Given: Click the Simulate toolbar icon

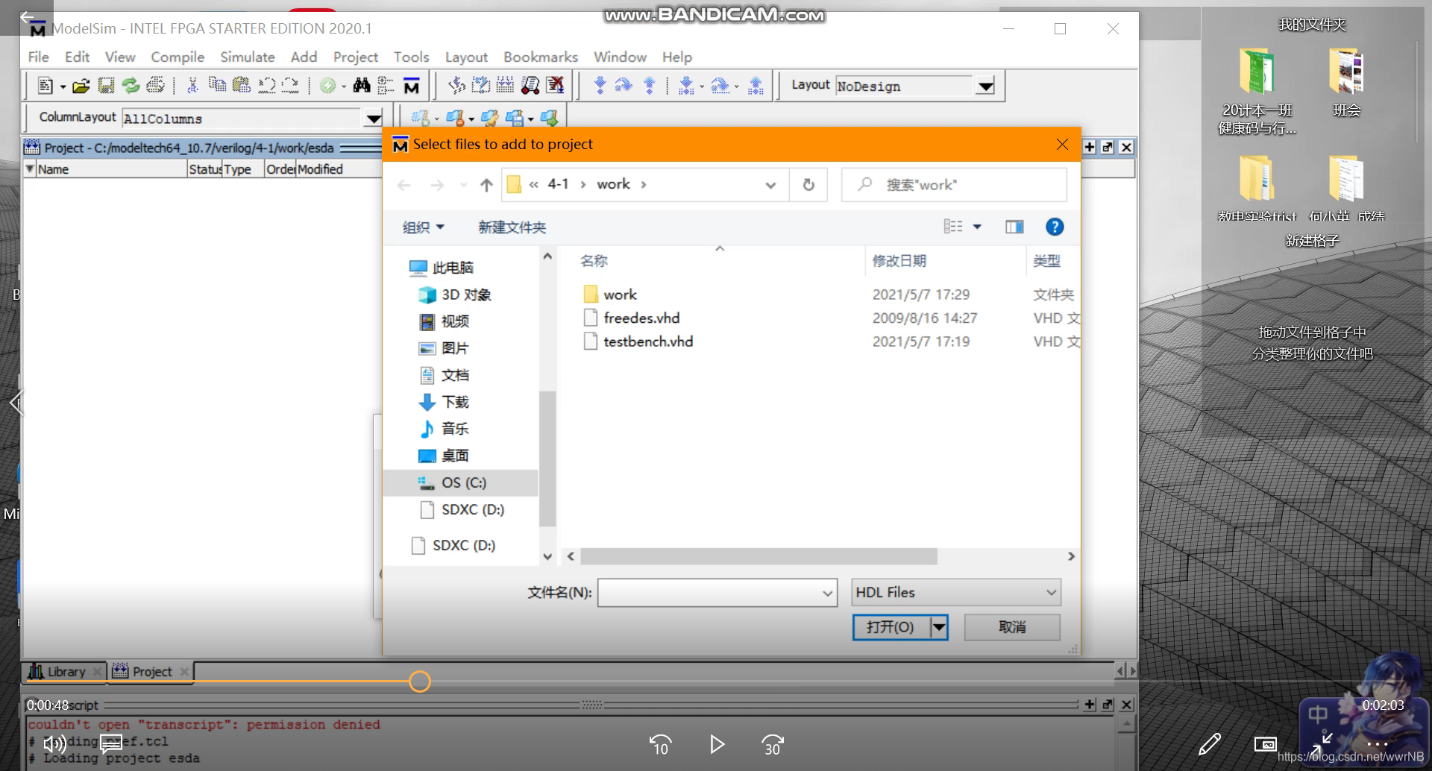Looking at the screenshot, I should click(x=530, y=86).
